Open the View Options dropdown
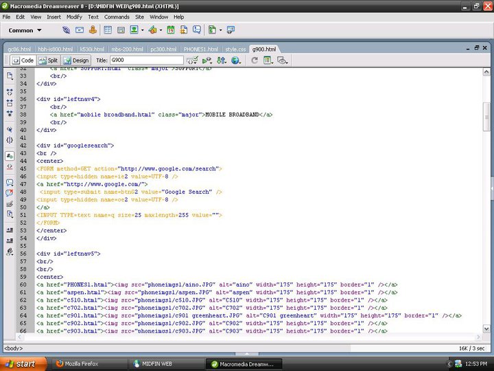The image size is (494, 371). click(268, 60)
